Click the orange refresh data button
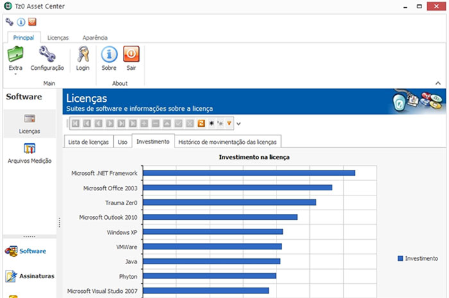Viewport: 449px width, 298px height. pyautogui.click(x=201, y=124)
